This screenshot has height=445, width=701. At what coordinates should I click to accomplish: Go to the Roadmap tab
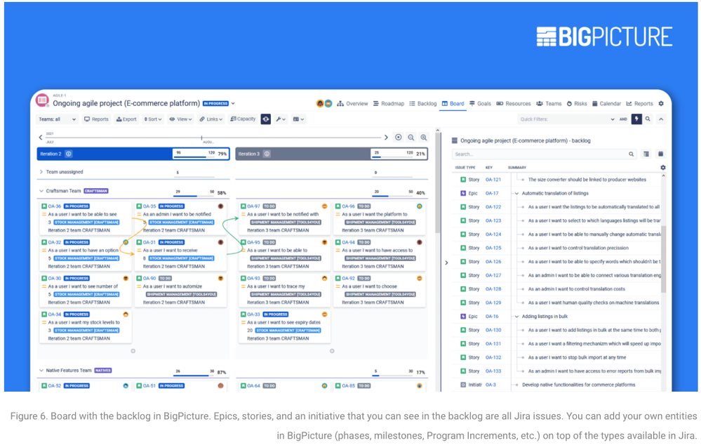[389, 104]
